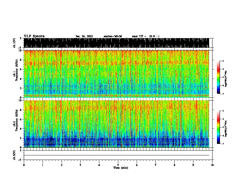
Task: Click the "4" tick on the time axis
Action: 99,165
